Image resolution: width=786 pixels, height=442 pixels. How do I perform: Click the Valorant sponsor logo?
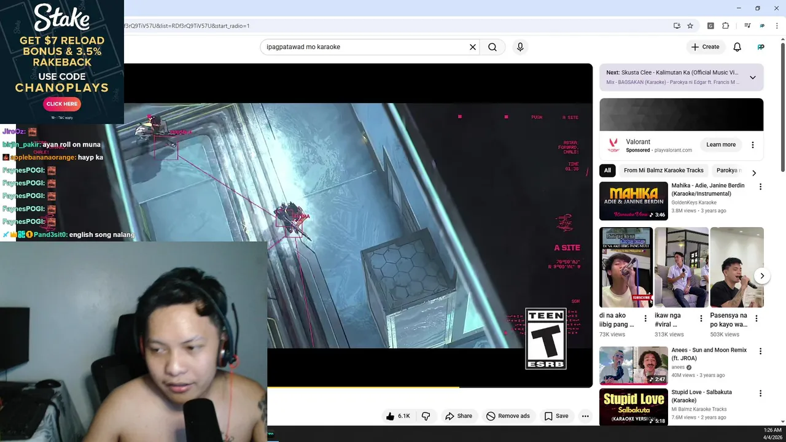(613, 145)
